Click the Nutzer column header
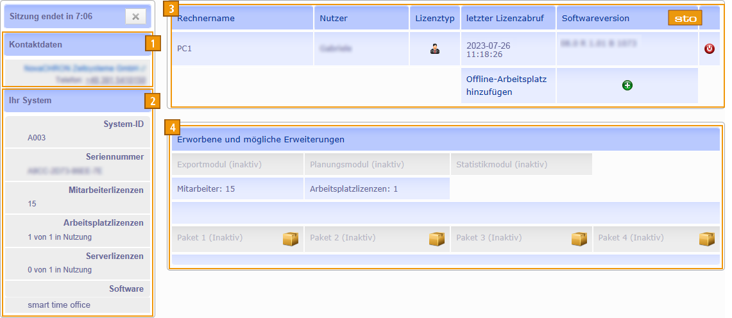Screen dimensions: 732x318 pos(334,19)
